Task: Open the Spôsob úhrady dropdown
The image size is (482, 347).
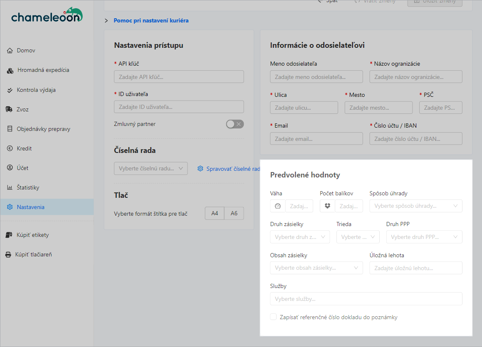Action: [x=415, y=206]
